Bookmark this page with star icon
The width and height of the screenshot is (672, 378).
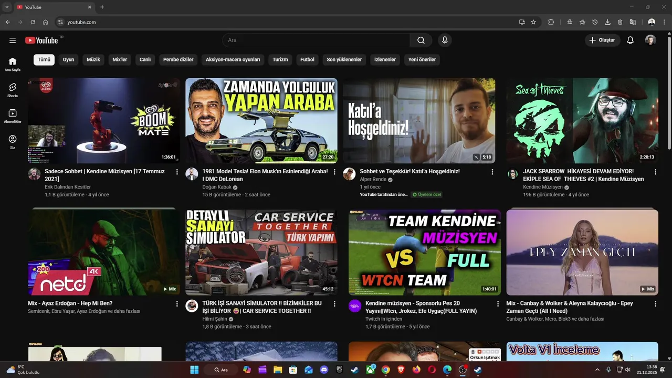[533, 22]
